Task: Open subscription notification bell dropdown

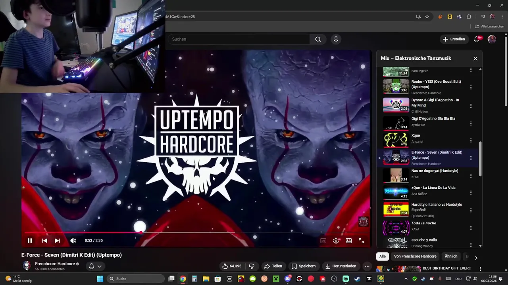Action: tap(95, 266)
